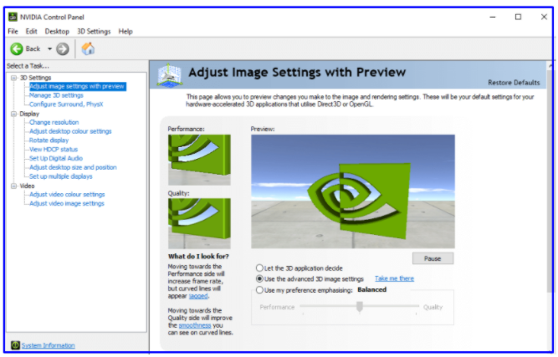
Task: Click the 3D Settings tree label
Action: (36, 78)
